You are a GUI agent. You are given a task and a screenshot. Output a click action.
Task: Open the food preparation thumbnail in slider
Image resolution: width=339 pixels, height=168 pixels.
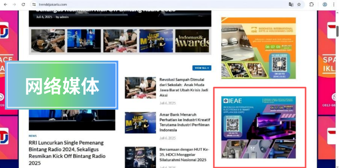pyautogui.click(x=48, y=41)
